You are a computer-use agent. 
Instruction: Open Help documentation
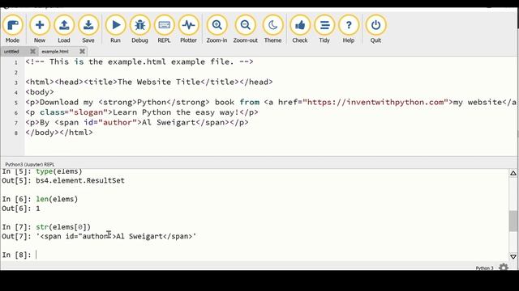pyautogui.click(x=349, y=29)
